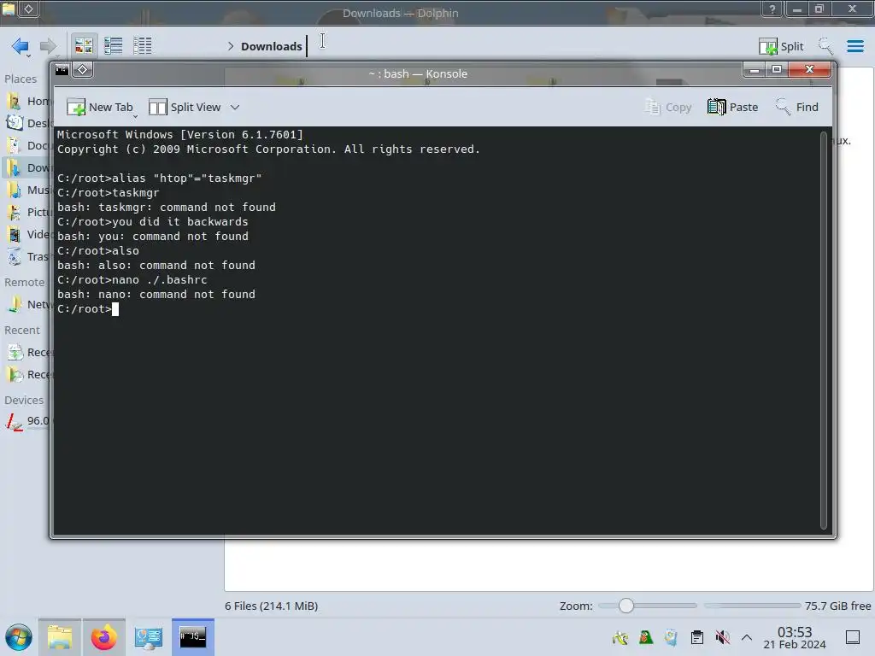Select Home in Places panel
Viewport: 875px width, 656px height.
click(x=28, y=101)
